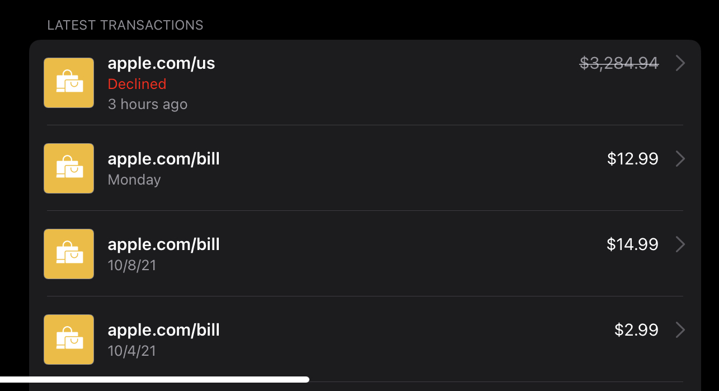Tap the shopping bag icon for the declined transaction

click(69, 83)
